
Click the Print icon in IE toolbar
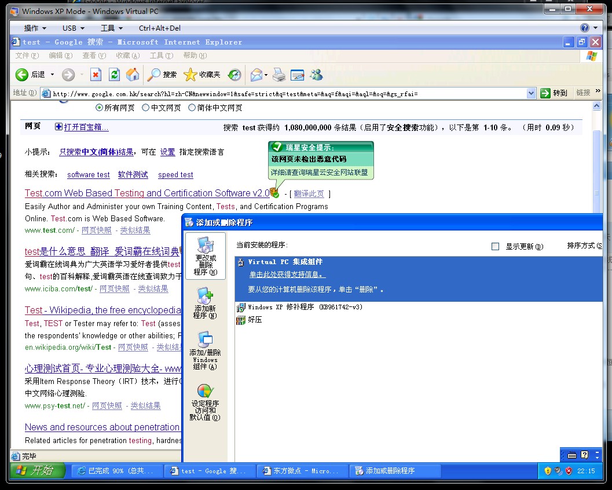pos(279,75)
